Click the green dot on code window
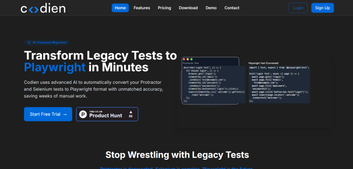 tap(192, 59)
